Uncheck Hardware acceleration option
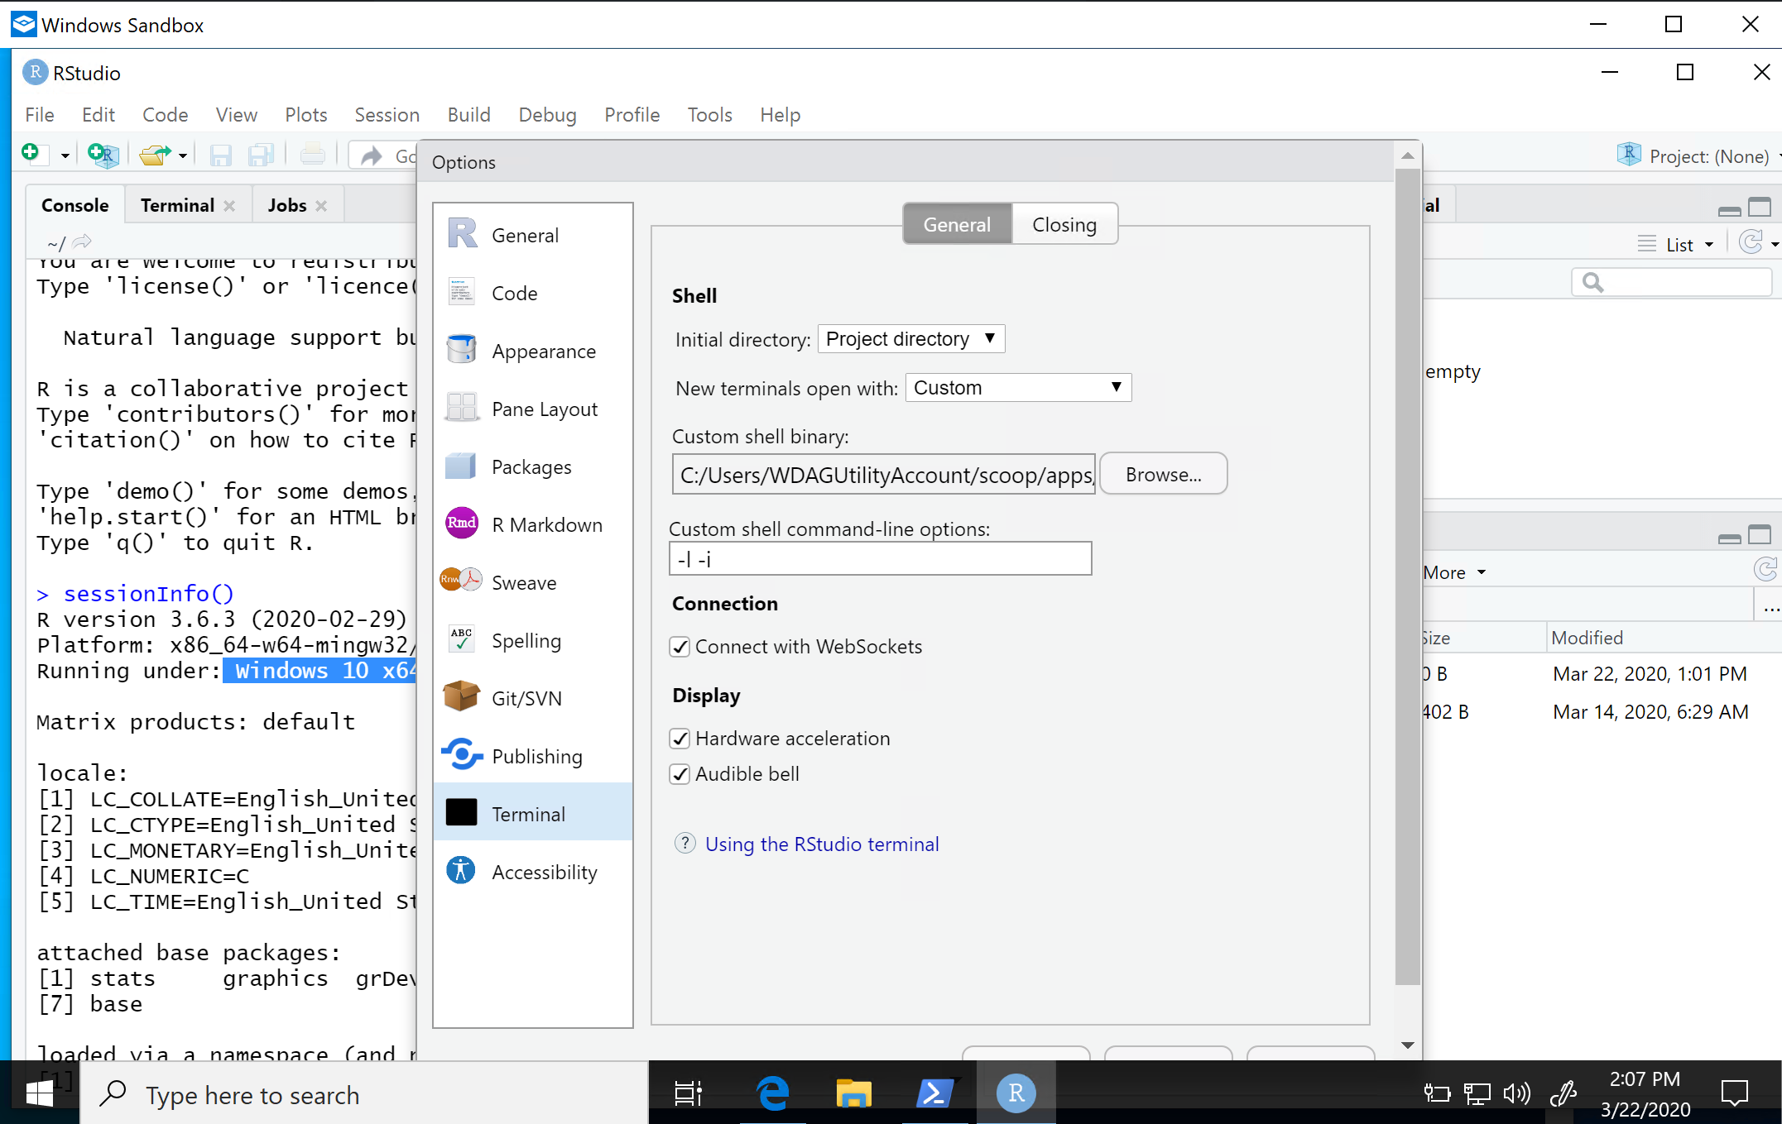 [680, 739]
